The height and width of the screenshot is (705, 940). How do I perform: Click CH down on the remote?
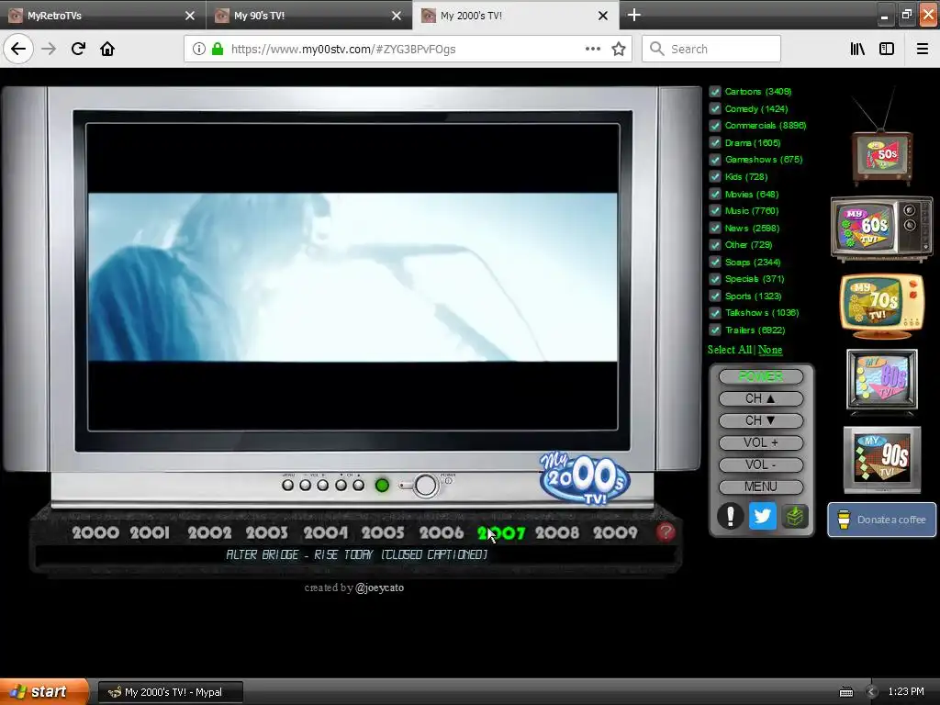[761, 420]
